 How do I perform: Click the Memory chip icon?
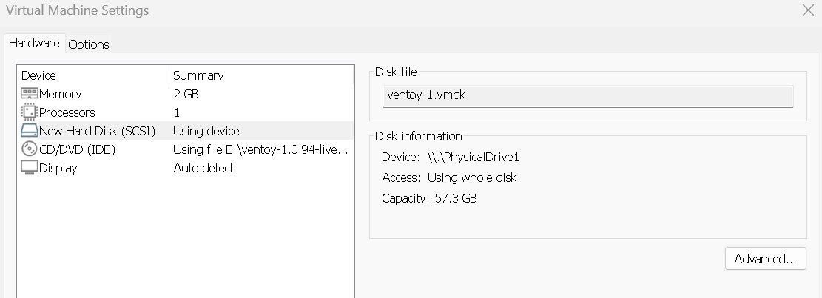(x=30, y=94)
